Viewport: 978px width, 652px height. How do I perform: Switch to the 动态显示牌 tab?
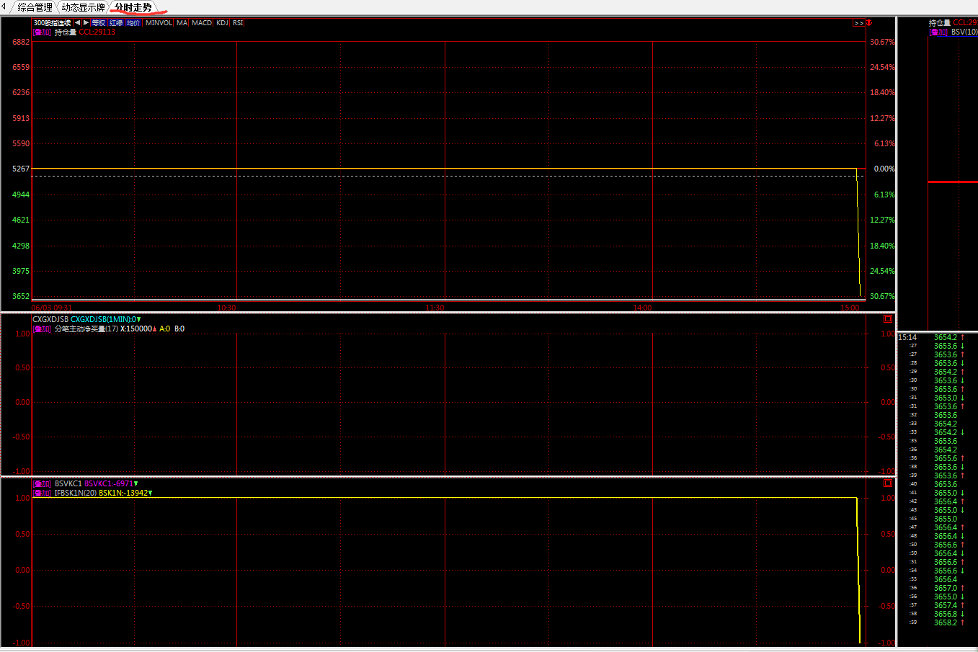pos(83,7)
